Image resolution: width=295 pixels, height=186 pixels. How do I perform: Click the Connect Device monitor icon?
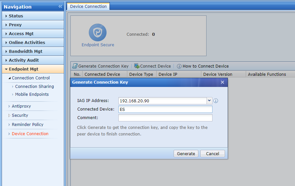pyautogui.click(x=137, y=66)
